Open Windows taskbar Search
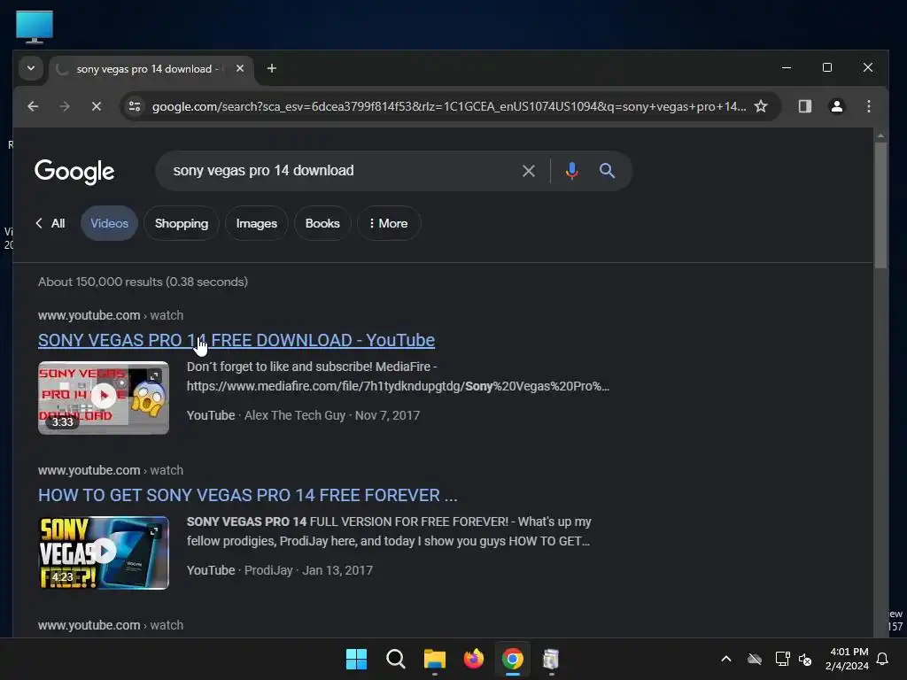907x680 pixels. 396,659
